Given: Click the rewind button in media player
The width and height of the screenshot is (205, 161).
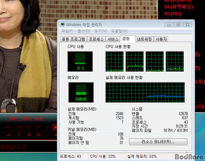Looking at the screenshot, I should [29, 127].
